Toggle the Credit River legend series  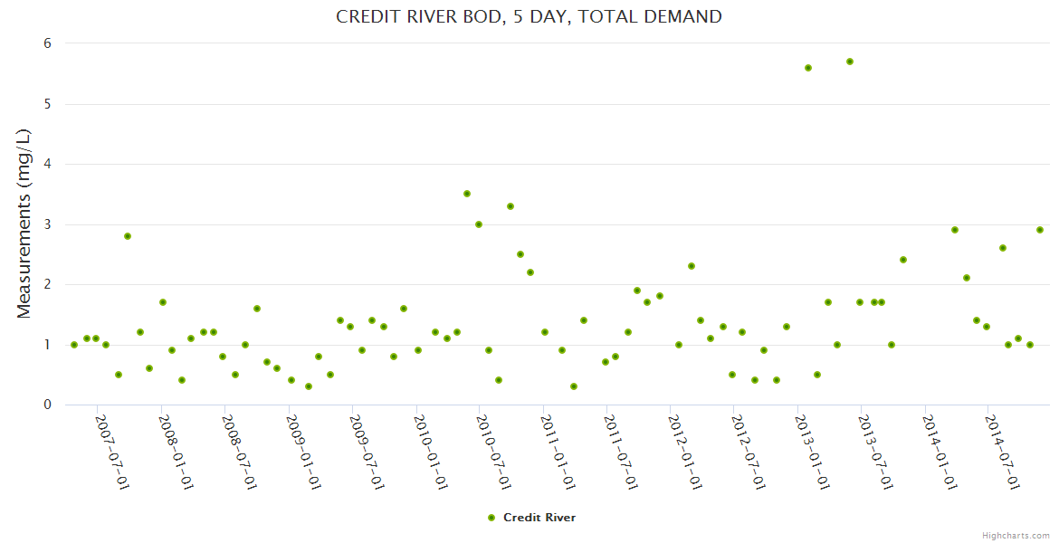[x=539, y=518]
